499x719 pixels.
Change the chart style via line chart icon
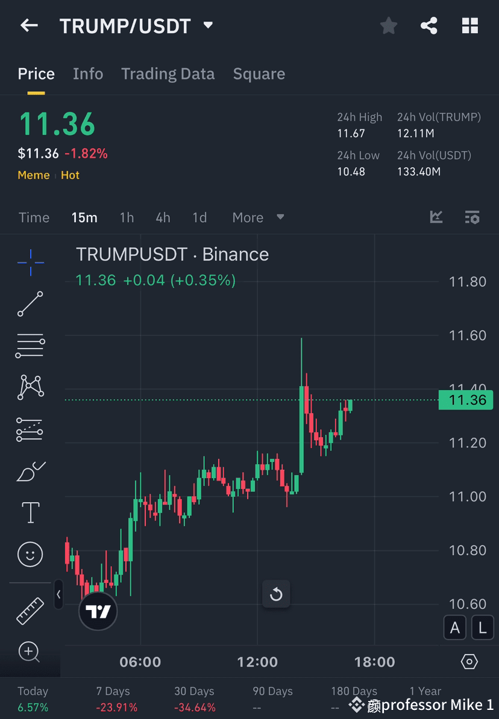click(436, 217)
